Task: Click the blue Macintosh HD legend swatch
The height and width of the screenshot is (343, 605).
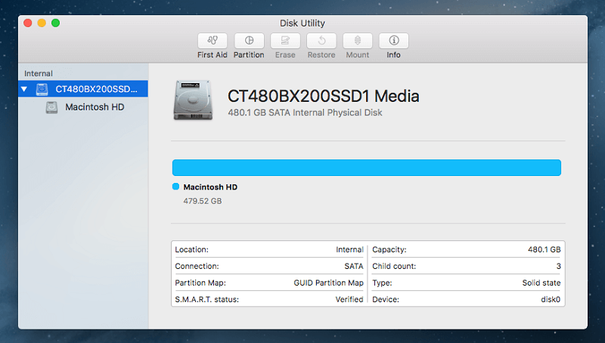Action: pos(175,187)
